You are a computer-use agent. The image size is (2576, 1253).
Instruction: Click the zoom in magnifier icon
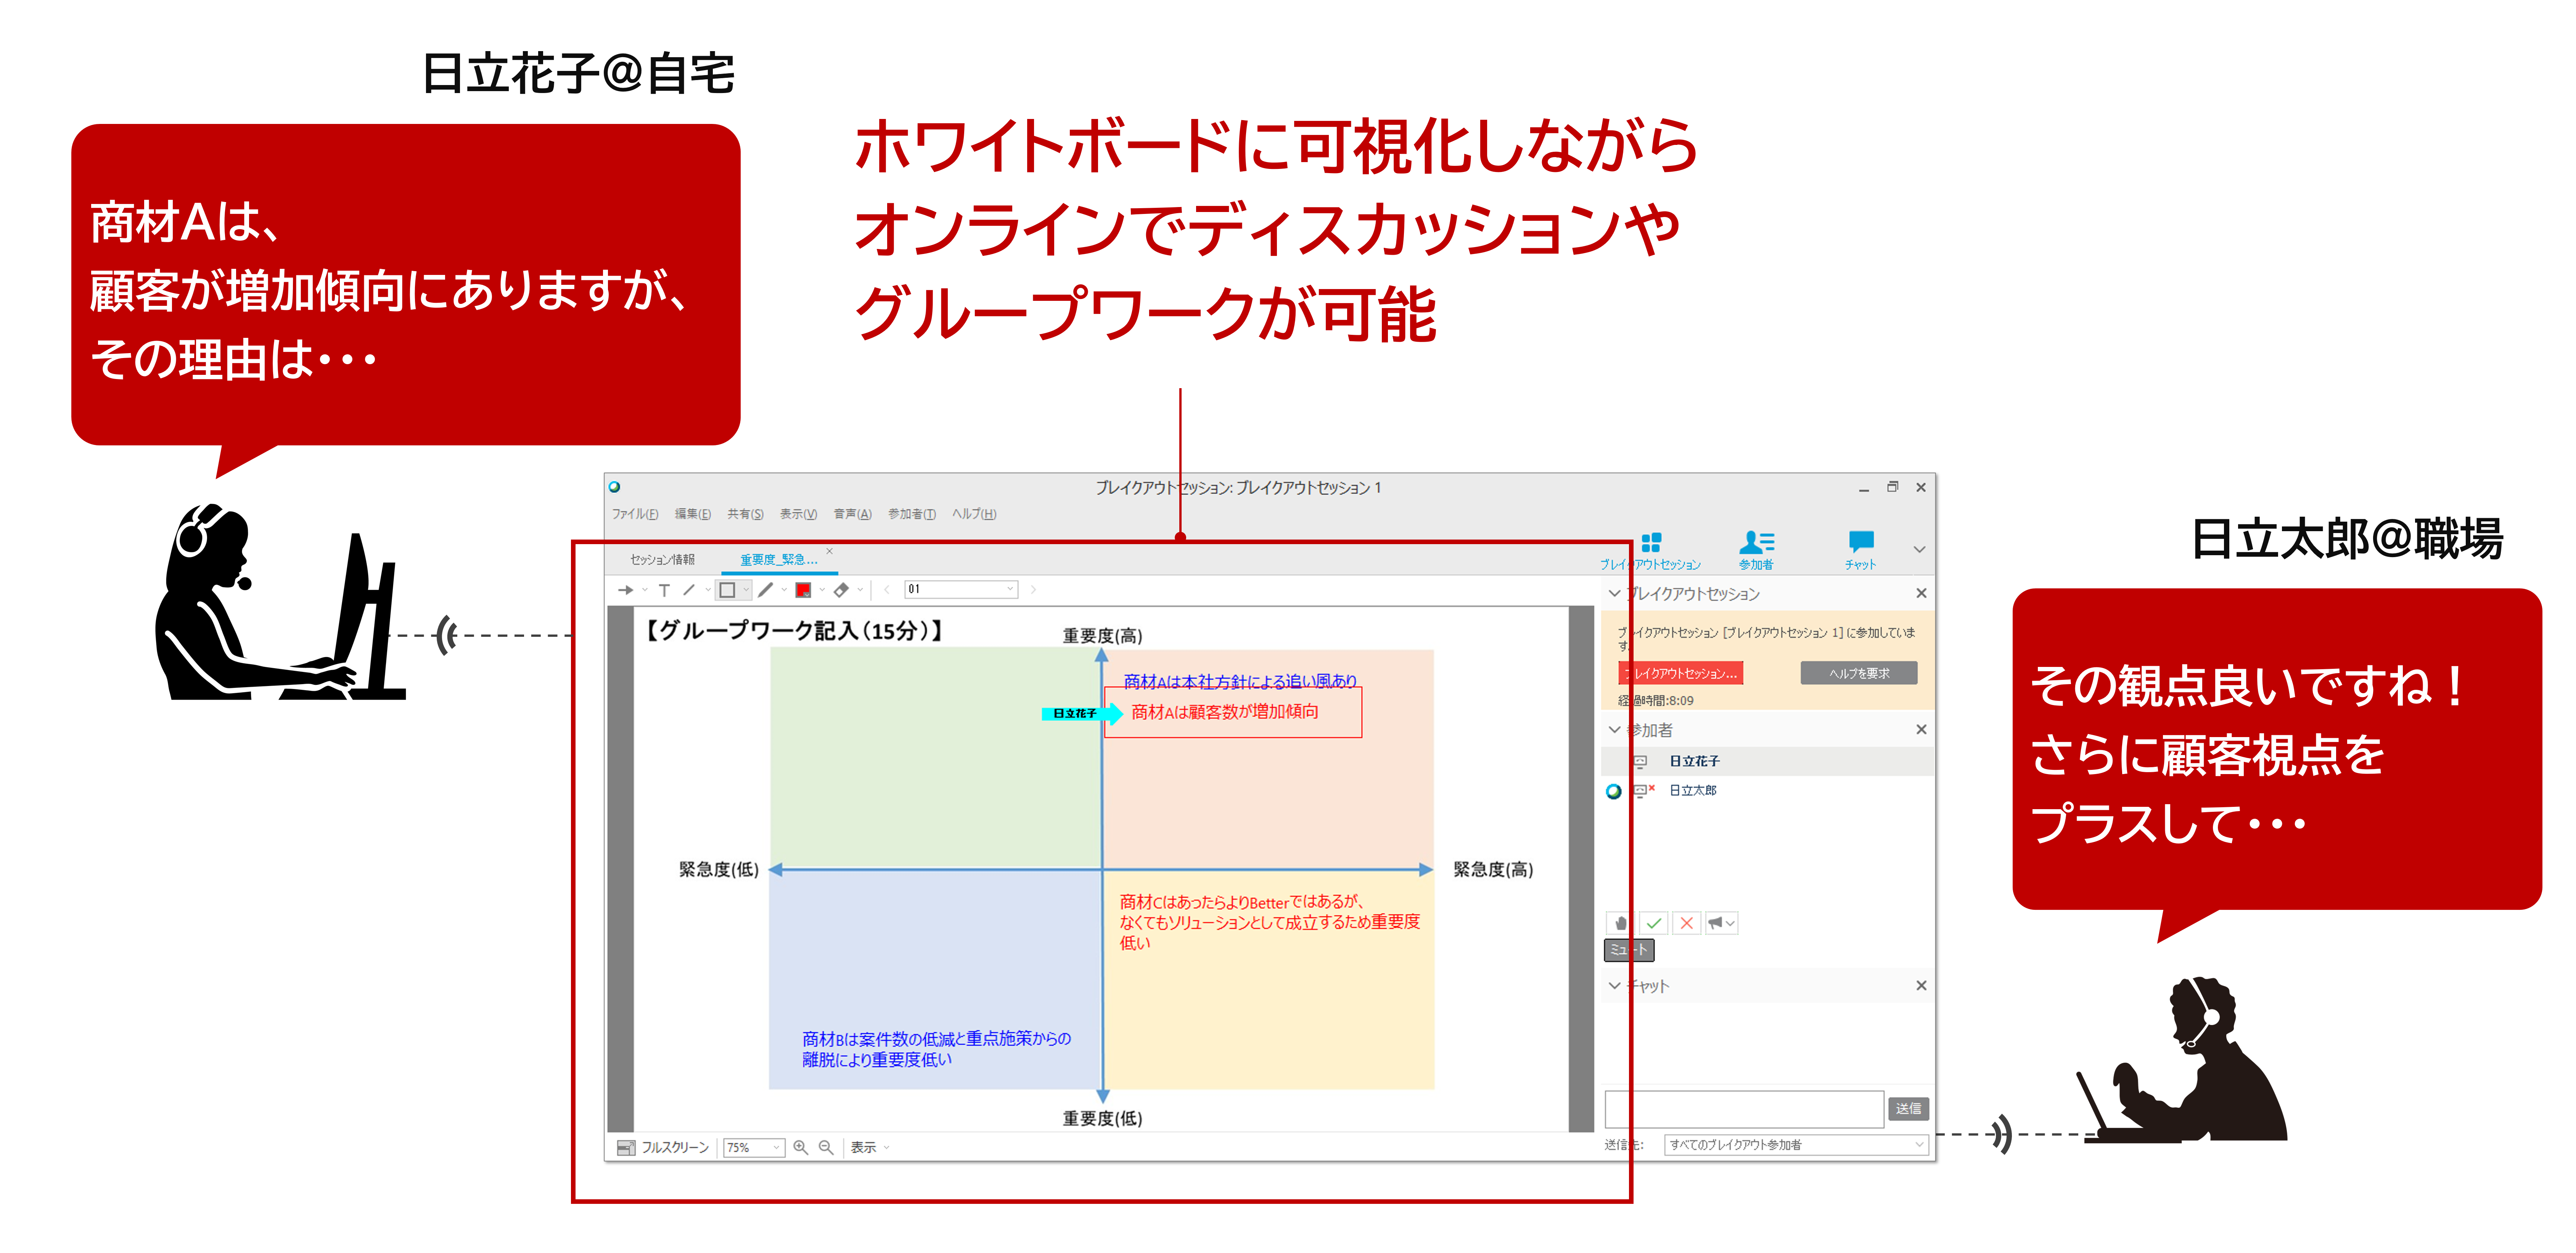800,1147
